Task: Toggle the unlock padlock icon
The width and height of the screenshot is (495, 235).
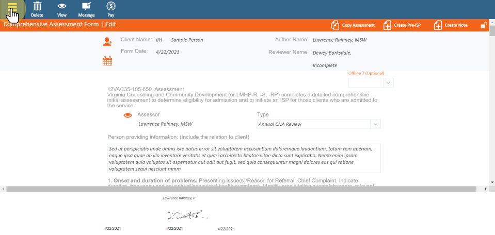Action: coord(484,25)
